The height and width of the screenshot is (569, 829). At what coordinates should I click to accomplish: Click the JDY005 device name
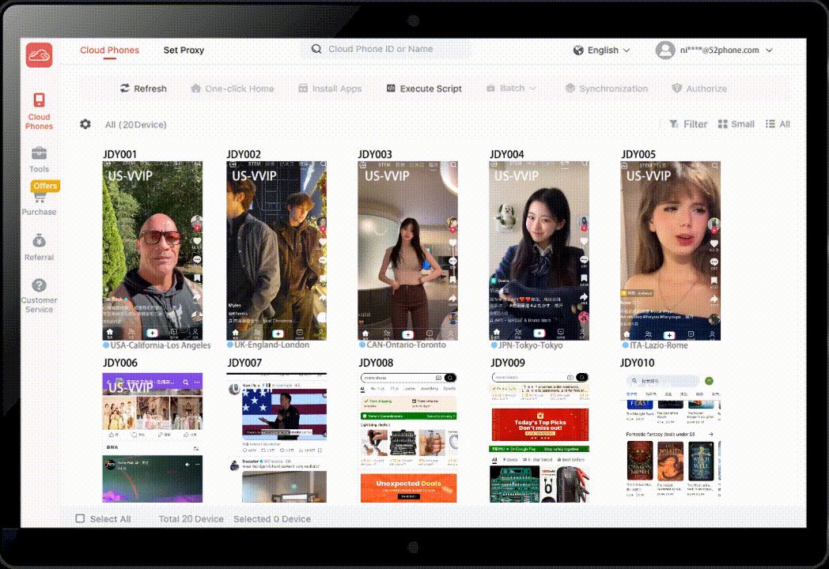coord(638,154)
